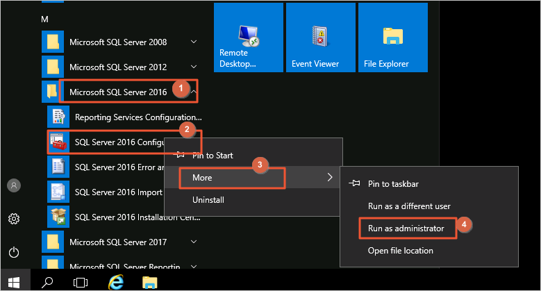Viewport: 541px width, 291px height.
Task: Open the File Explorer tile
Action: point(393,38)
